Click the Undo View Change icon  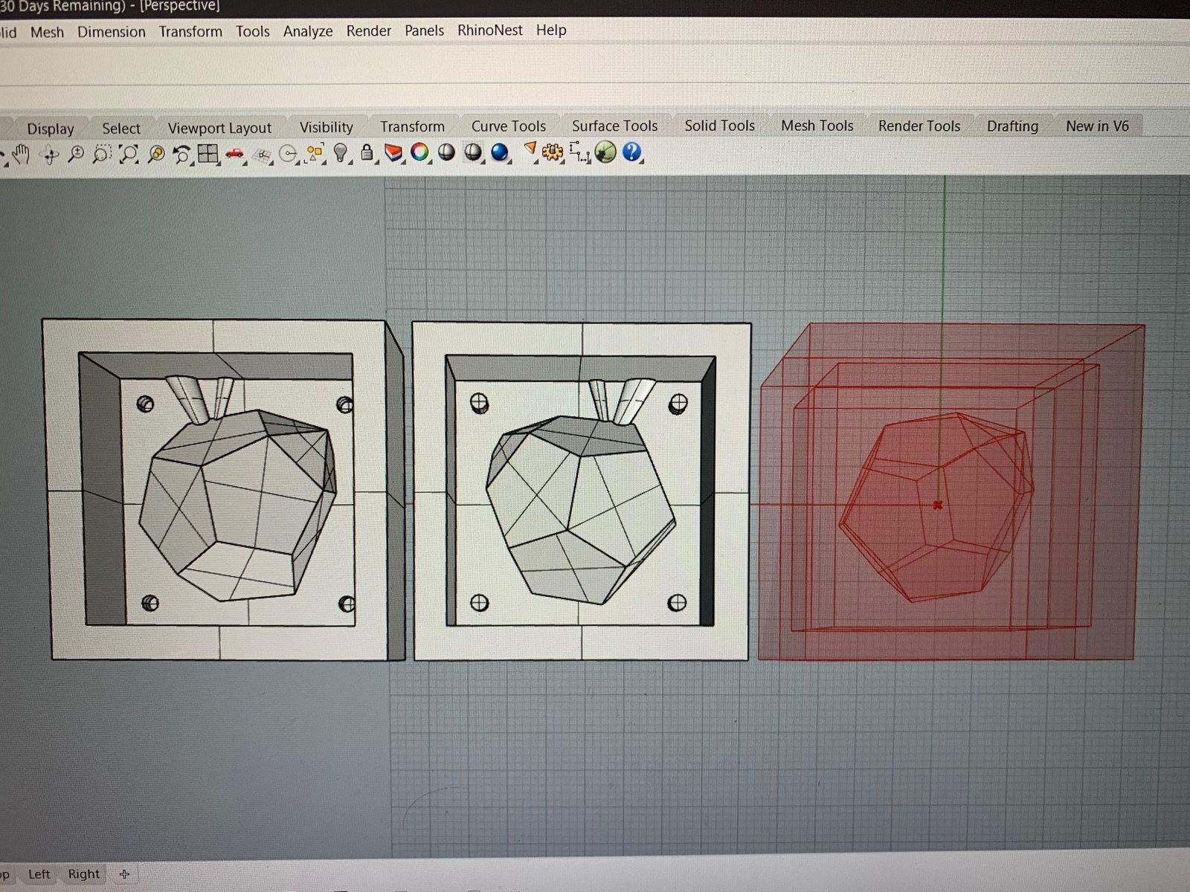point(181,154)
